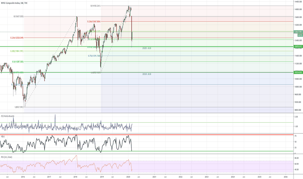Click the 12827.991 current price tag
The height and width of the screenshot is (179, 303).
[x=298, y=32]
